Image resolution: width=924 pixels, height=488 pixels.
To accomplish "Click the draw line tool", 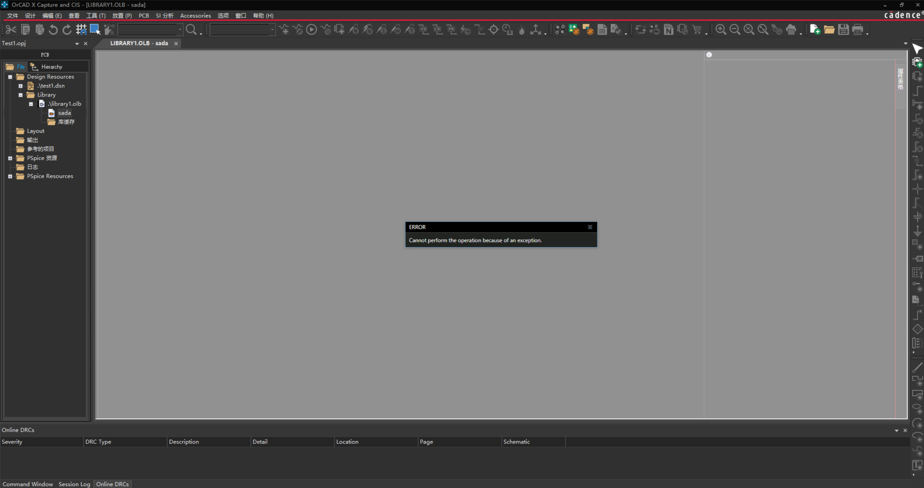I will click(917, 368).
